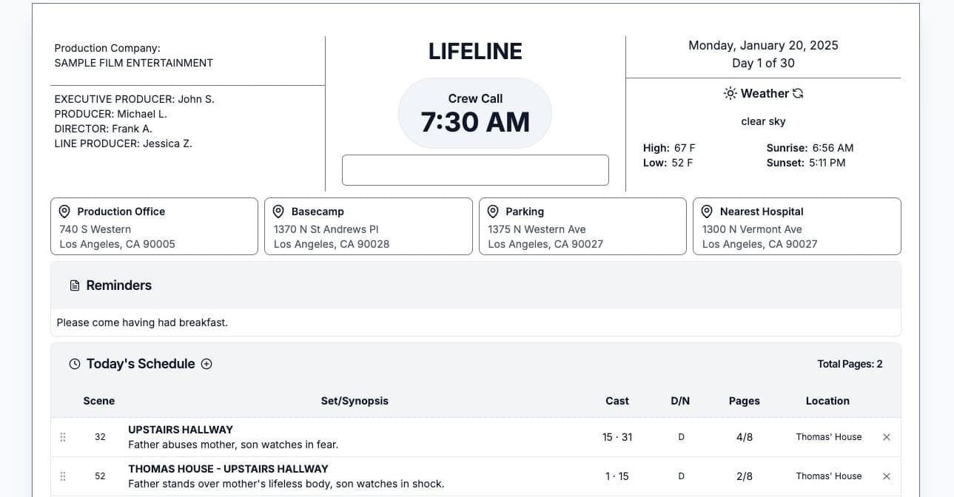Grab the drag handle for scene 52

[63, 476]
